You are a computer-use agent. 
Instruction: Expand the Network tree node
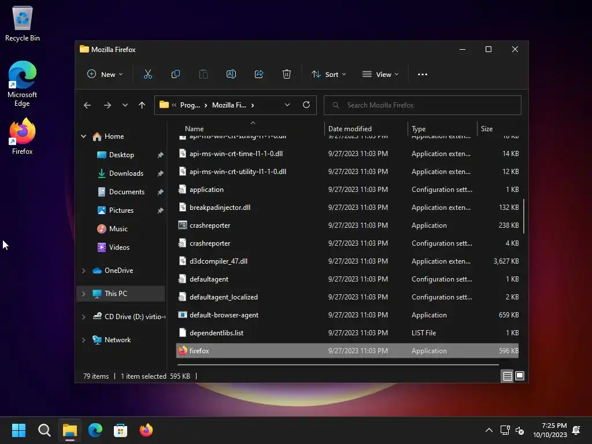pyautogui.click(x=83, y=340)
